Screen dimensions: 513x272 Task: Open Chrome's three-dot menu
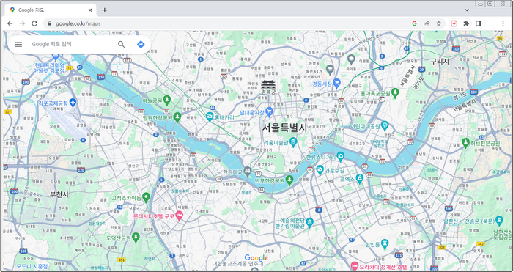pyautogui.click(x=503, y=23)
